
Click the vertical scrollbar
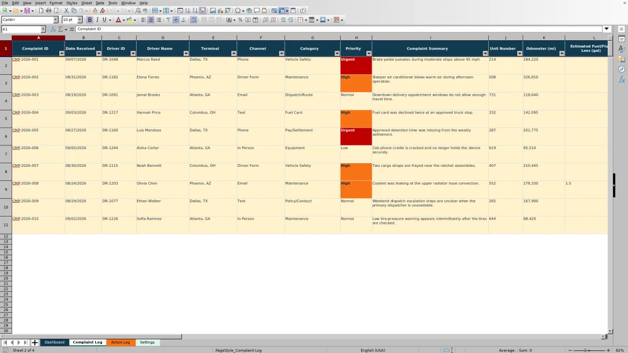tap(610, 186)
